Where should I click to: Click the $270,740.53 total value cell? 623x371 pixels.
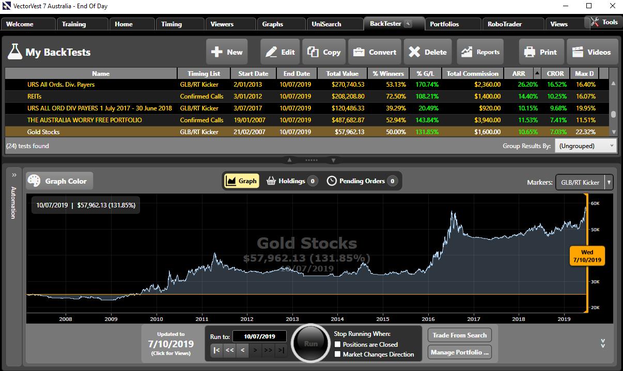pyautogui.click(x=342, y=85)
